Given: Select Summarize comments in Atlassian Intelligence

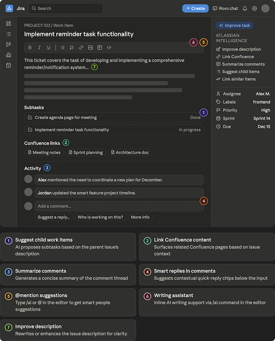Looking at the screenshot, I should [241, 64].
